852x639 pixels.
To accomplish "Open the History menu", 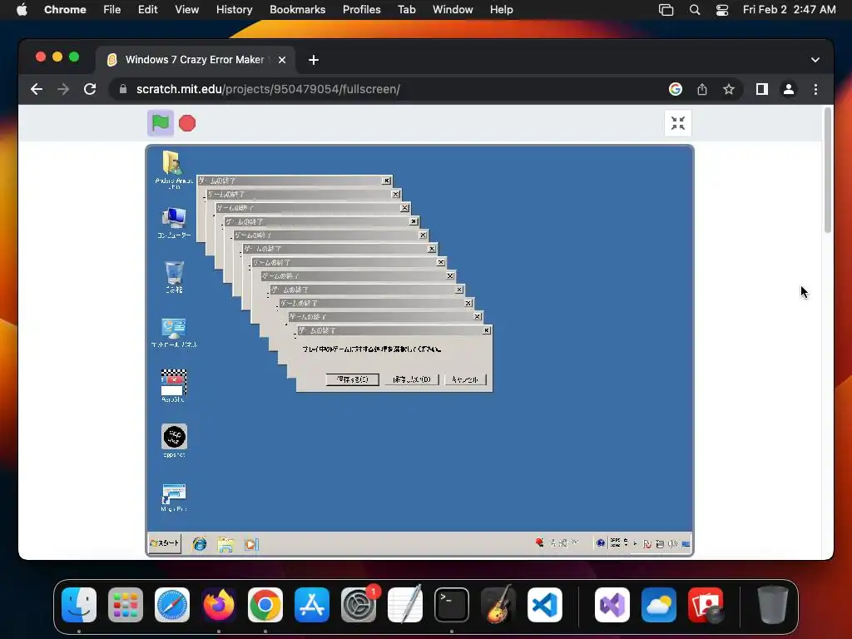I will coord(234,10).
